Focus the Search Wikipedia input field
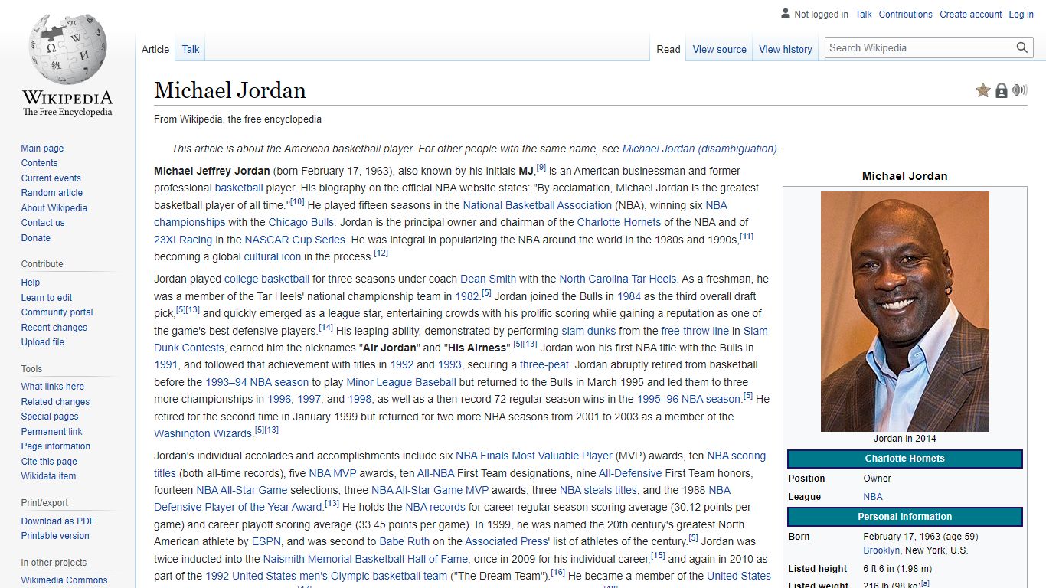 (x=919, y=47)
